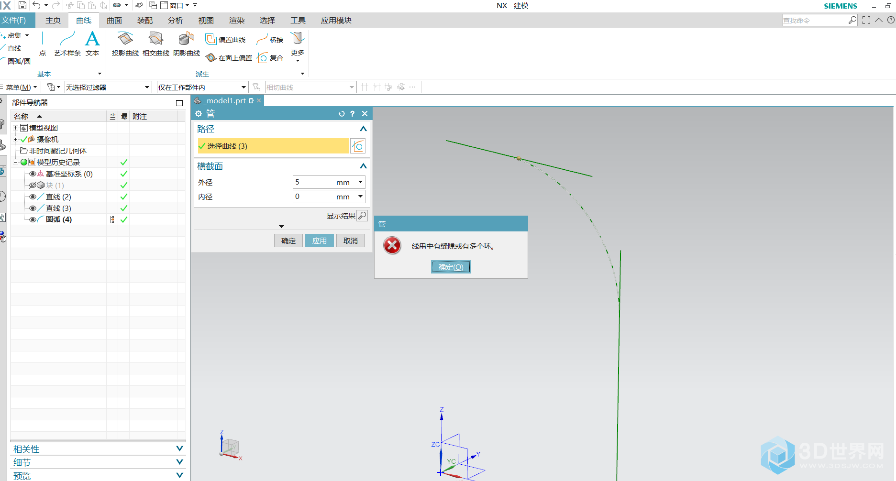
Task: Collapse the Model History (模型历史记录) node
Action: pyautogui.click(x=15, y=163)
